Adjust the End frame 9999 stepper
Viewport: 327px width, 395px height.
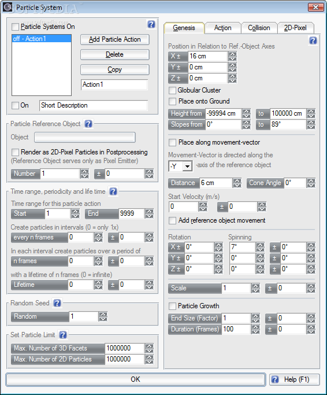[149, 213]
